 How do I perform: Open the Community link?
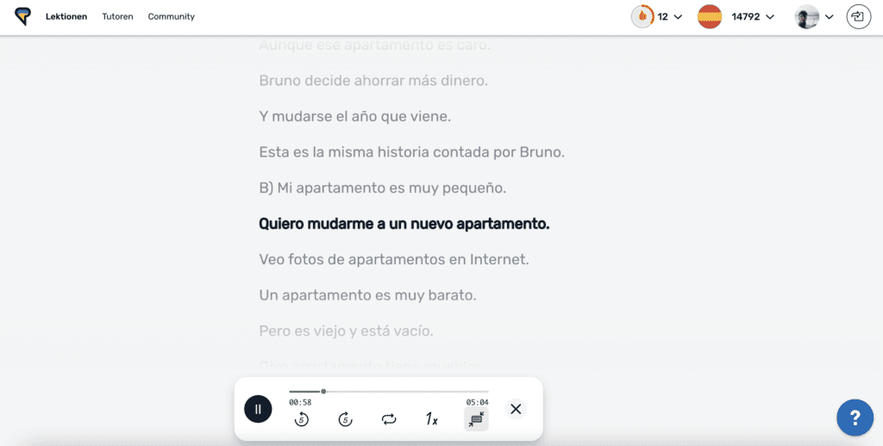click(x=171, y=16)
